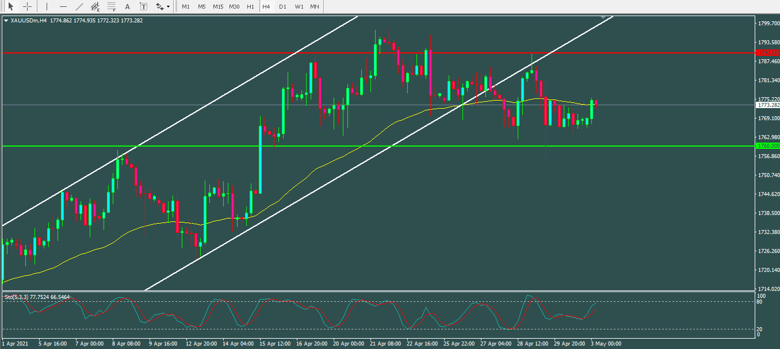Image resolution: width=780 pixels, height=349 pixels.
Task: Select the text 'A' tool
Action: point(127,6)
